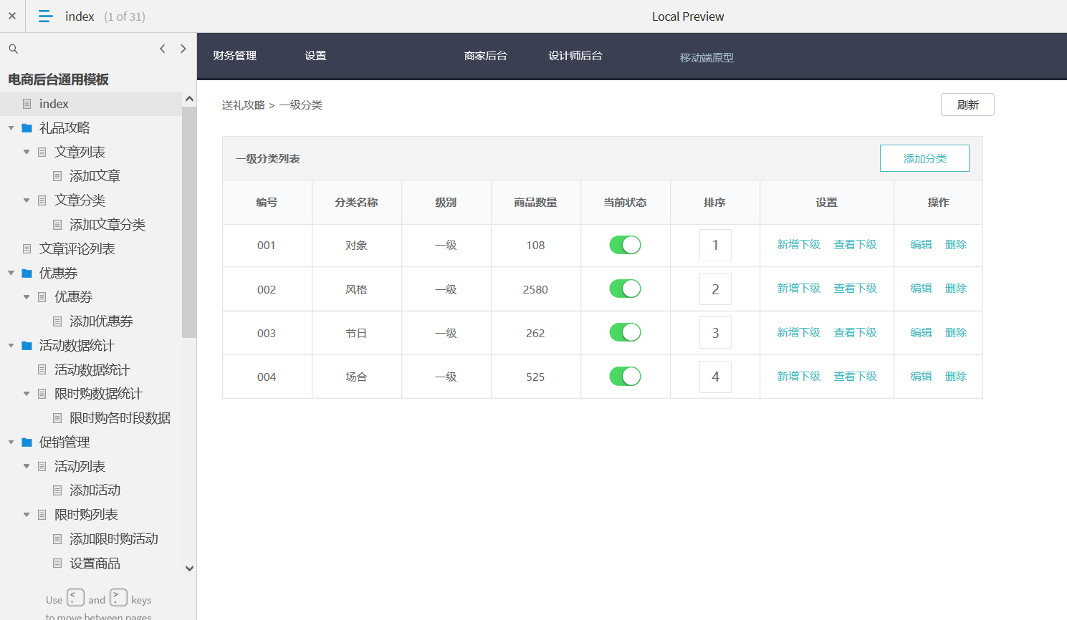Collapse the 限时购数据统计 tree arrow
Screen dimensions: 1067x620
[x=27, y=394]
